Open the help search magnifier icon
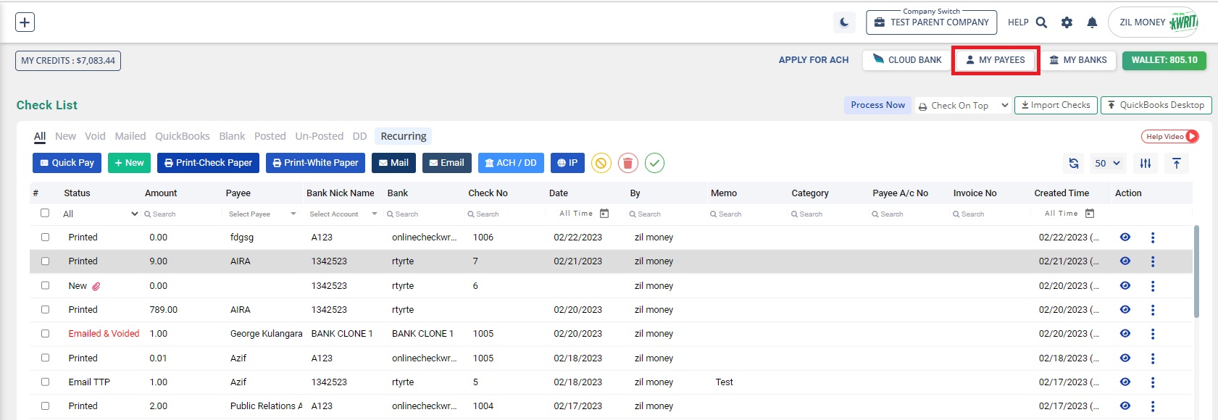This screenshot has height=420, width=1218. (x=1041, y=22)
